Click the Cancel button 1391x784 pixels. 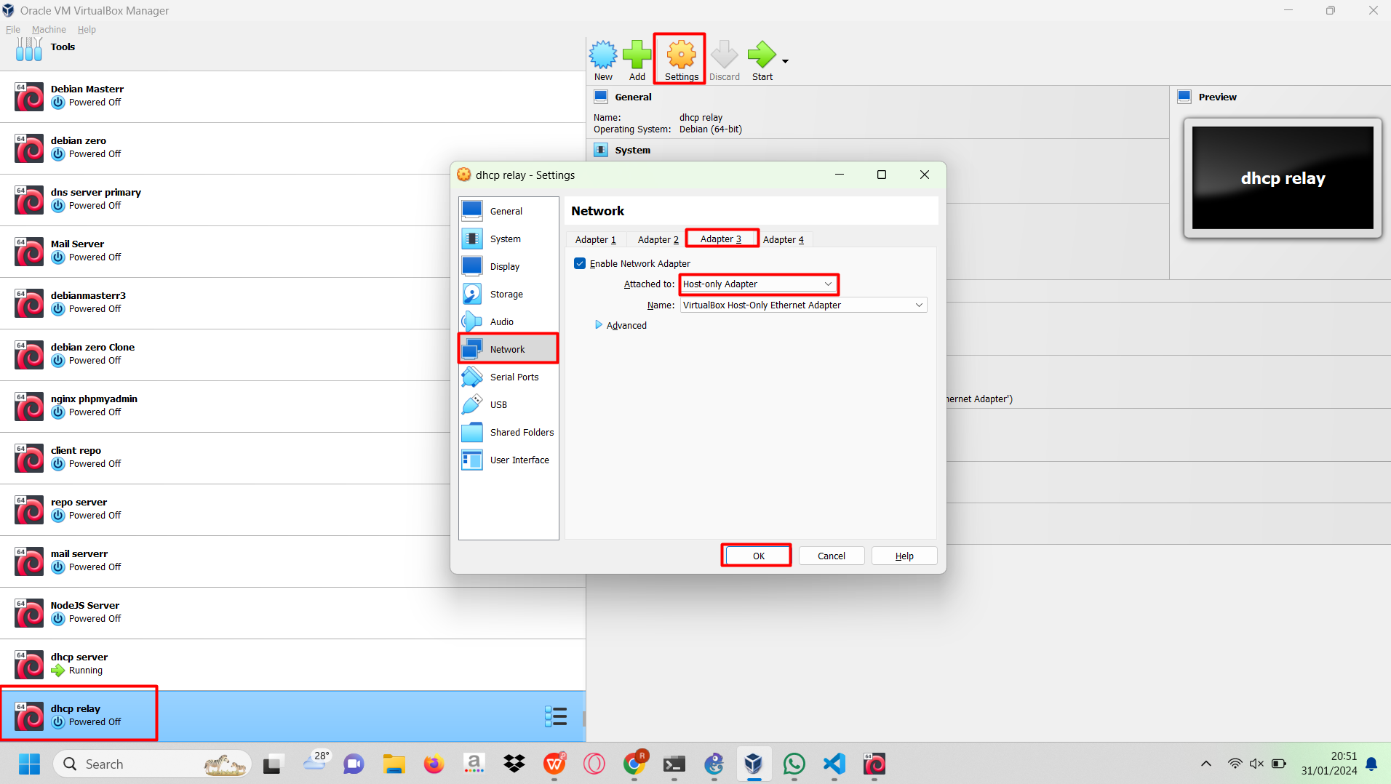point(831,556)
